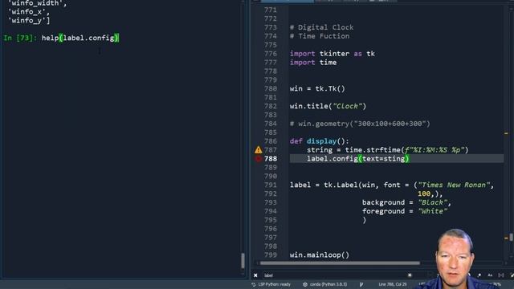This screenshot has height=289, width=514.
Task: Click 'win.mainloop()' line
Action: (x=320, y=255)
